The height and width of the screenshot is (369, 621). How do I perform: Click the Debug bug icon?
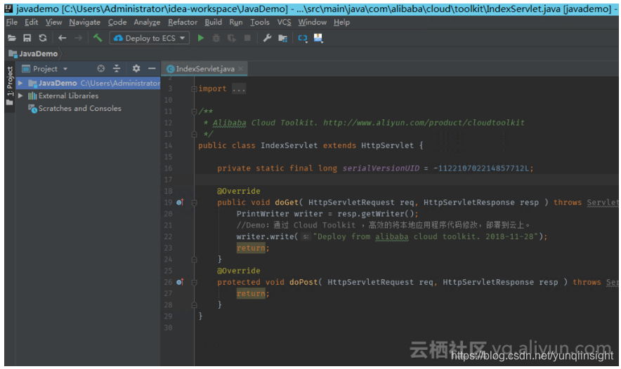216,38
